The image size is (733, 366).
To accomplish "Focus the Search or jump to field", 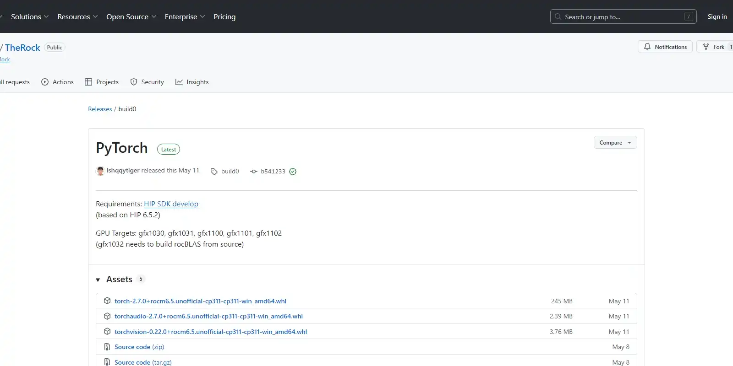I will 623,16.
